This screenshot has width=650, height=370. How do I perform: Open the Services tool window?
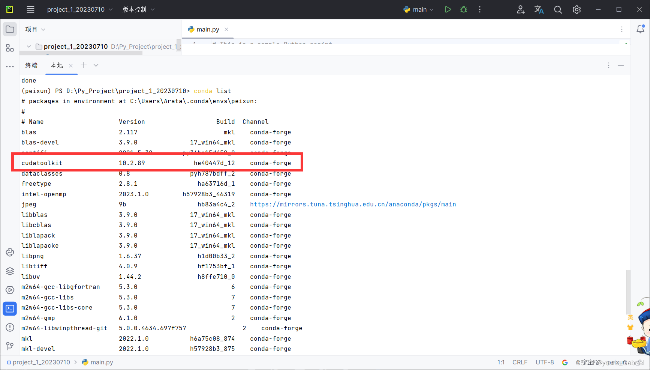click(10, 290)
